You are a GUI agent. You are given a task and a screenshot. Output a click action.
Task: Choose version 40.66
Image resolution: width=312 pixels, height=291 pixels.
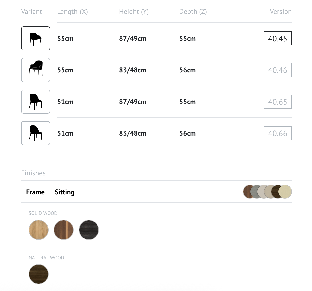(278, 133)
